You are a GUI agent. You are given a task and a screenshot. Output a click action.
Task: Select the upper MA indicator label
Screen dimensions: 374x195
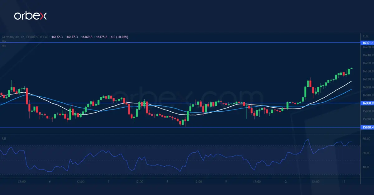coord(3,41)
